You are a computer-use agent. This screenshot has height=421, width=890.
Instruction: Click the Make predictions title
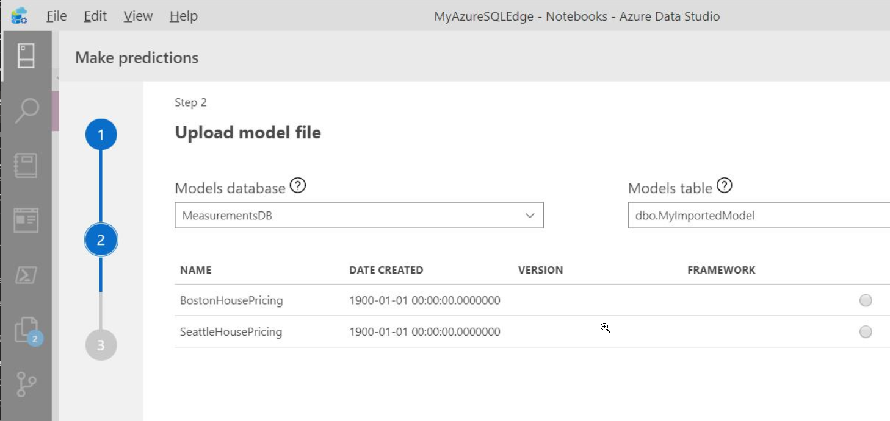pyautogui.click(x=137, y=58)
